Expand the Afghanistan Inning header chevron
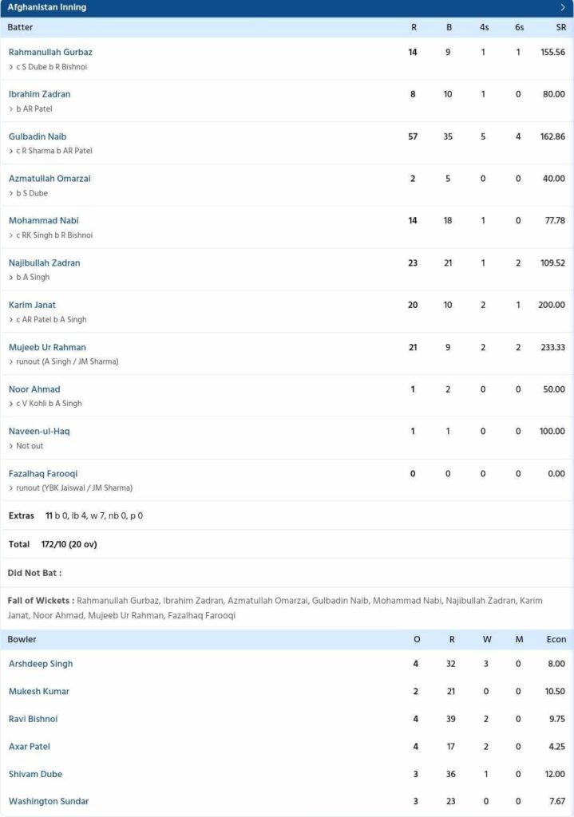 (563, 7)
